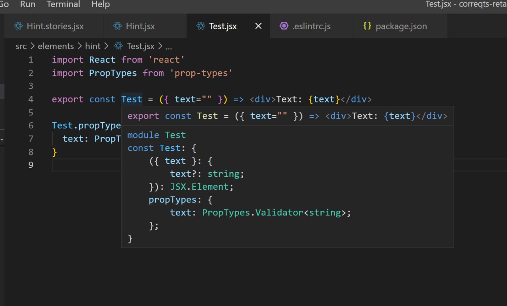Switch to the Hint.stories.jsx tab

tap(54, 26)
